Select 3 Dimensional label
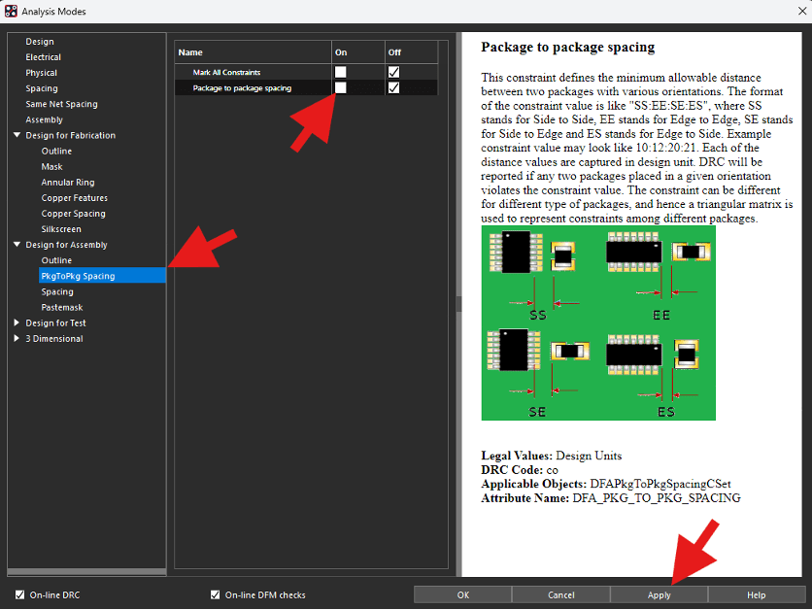Image resolution: width=812 pixels, height=610 pixels. tap(53, 338)
